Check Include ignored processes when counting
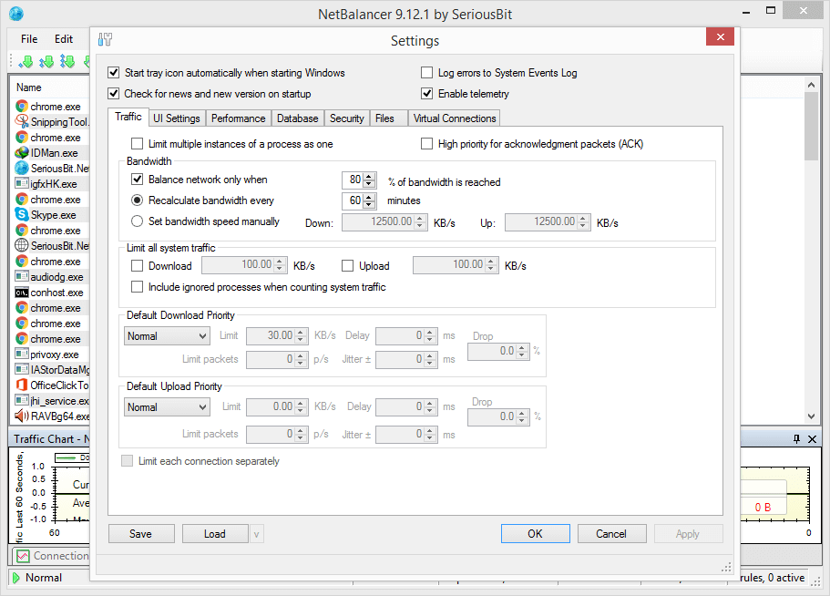Viewport: 830px width, 596px height. 137,286
